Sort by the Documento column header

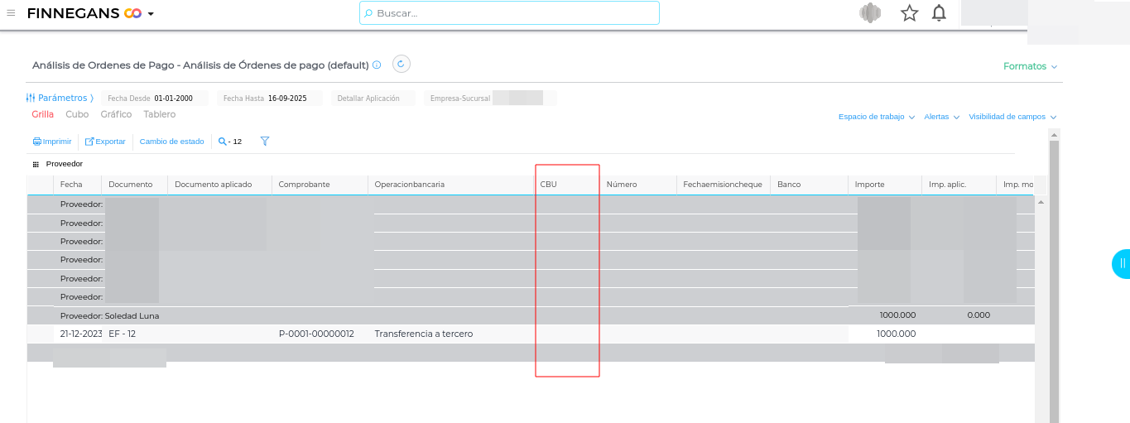134,185
